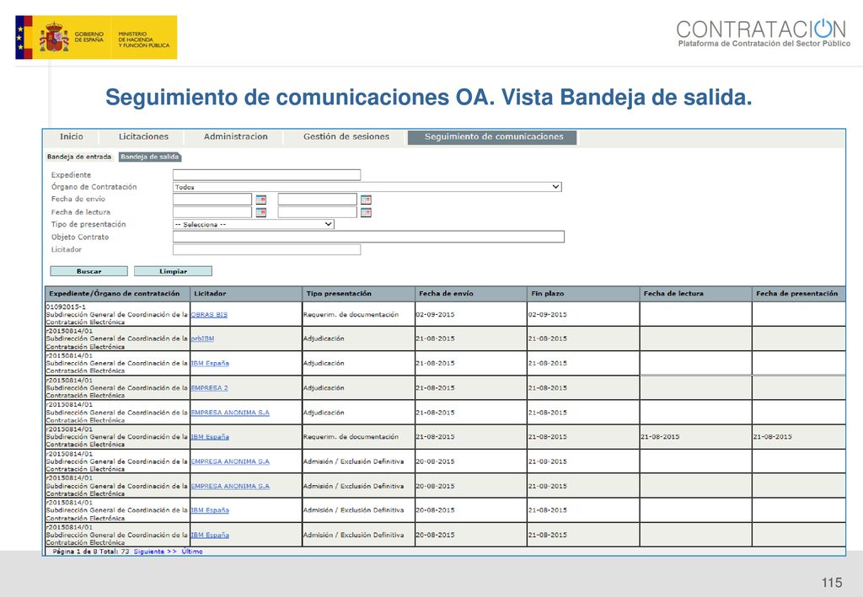The height and width of the screenshot is (597, 863).
Task: Click the Buscar button
Action: [x=89, y=271]
